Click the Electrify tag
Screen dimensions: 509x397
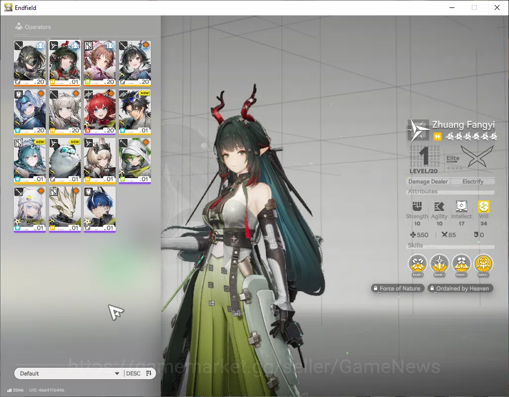(473, 182)
